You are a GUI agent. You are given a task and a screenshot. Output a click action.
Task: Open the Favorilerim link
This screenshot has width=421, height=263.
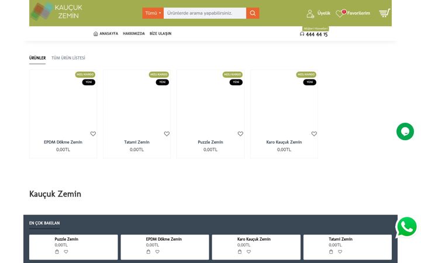coord(358,13)
